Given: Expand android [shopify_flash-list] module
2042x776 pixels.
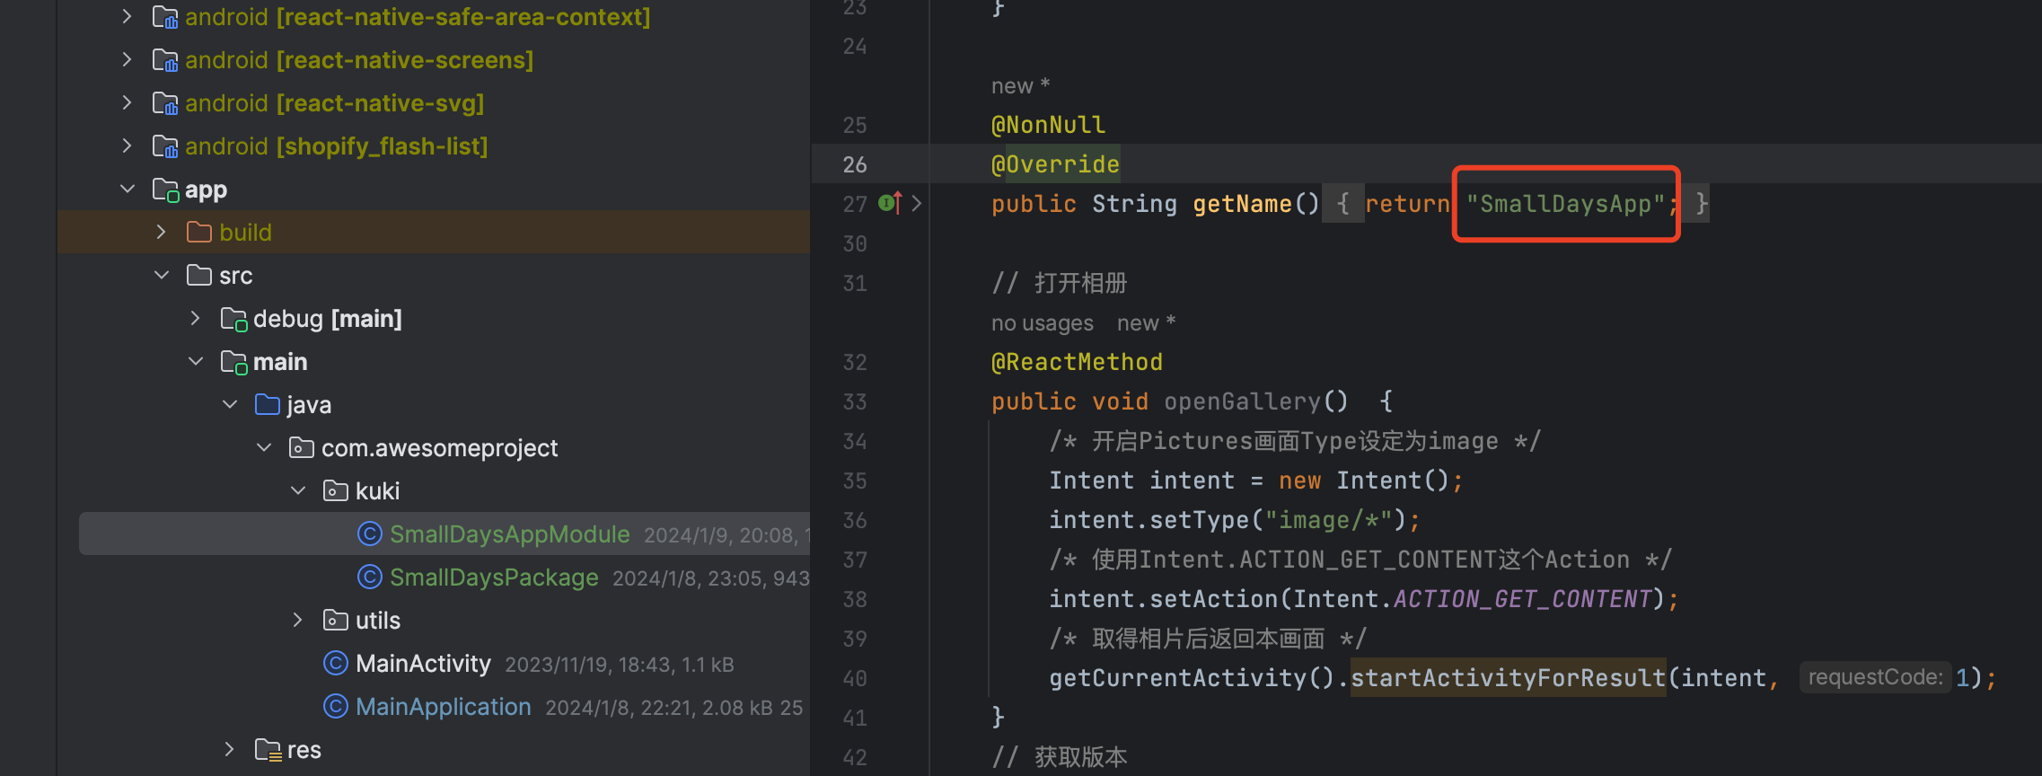Looking at the screenshot, I should tap(128, 145).
